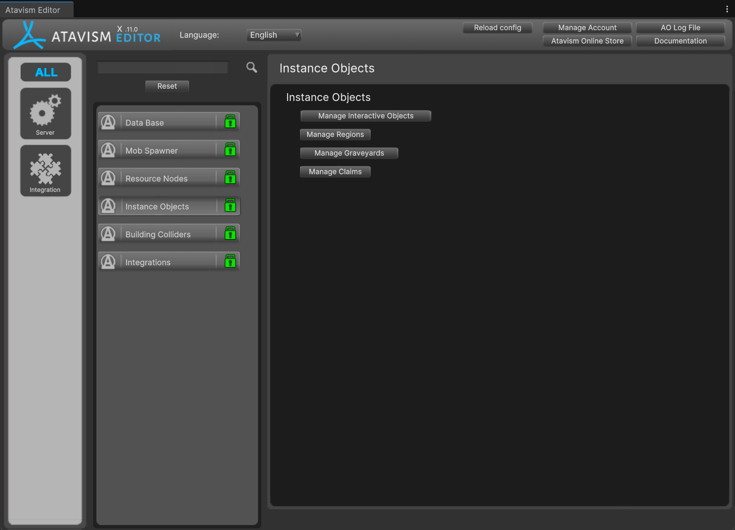Click Manage Interactive Objects button
This screenshot has width=735, height=530.
(366, 116)
